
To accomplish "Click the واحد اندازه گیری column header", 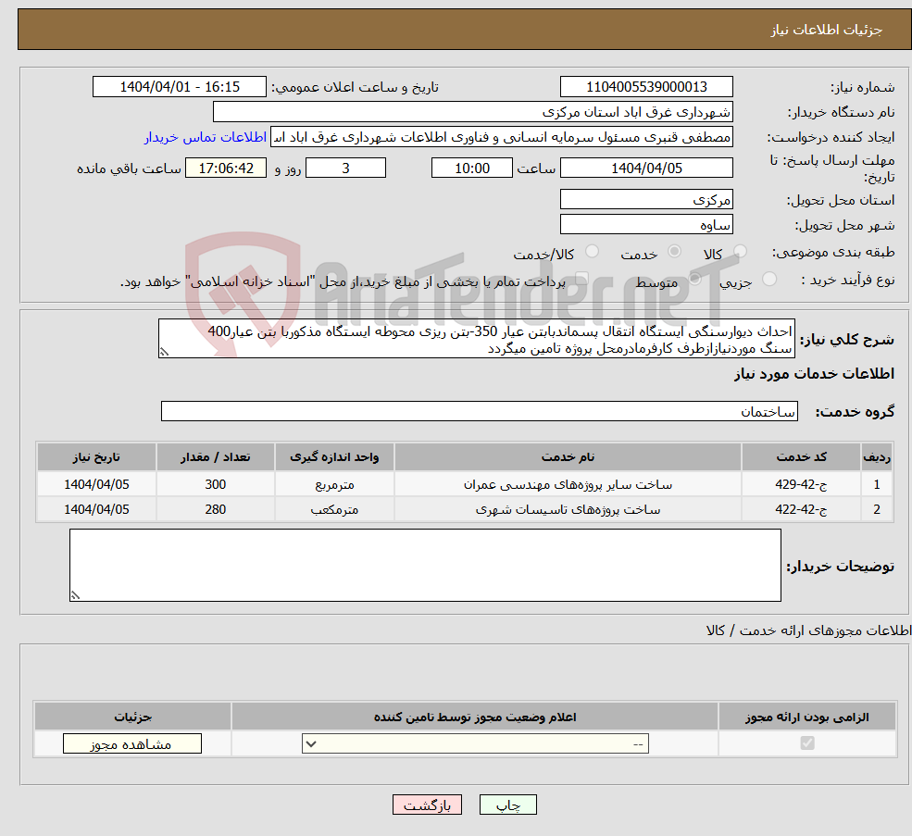I will [x=334, y=457].
